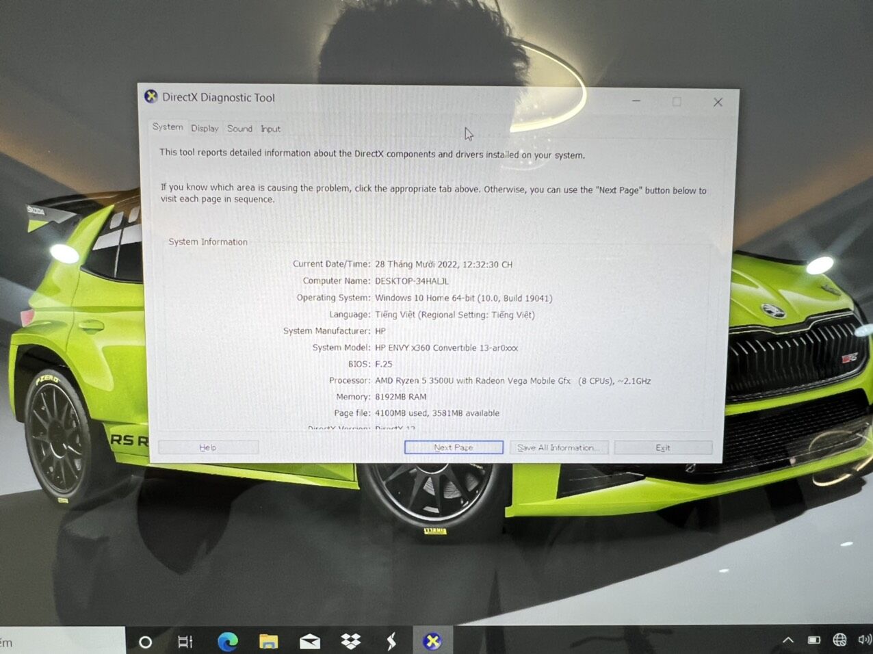
Task: Open Cortana circle on taskbar
Action: (x=145, y=642)
